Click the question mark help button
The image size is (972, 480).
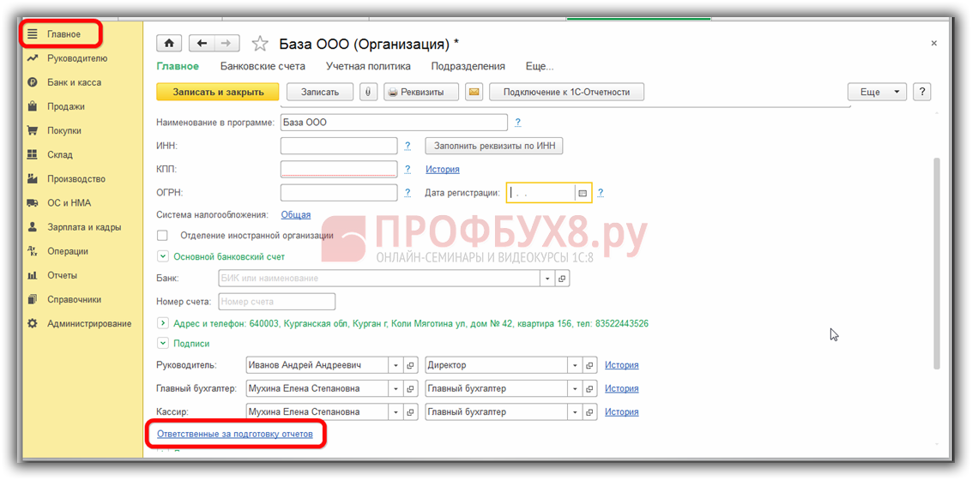[x=921, y=92]
